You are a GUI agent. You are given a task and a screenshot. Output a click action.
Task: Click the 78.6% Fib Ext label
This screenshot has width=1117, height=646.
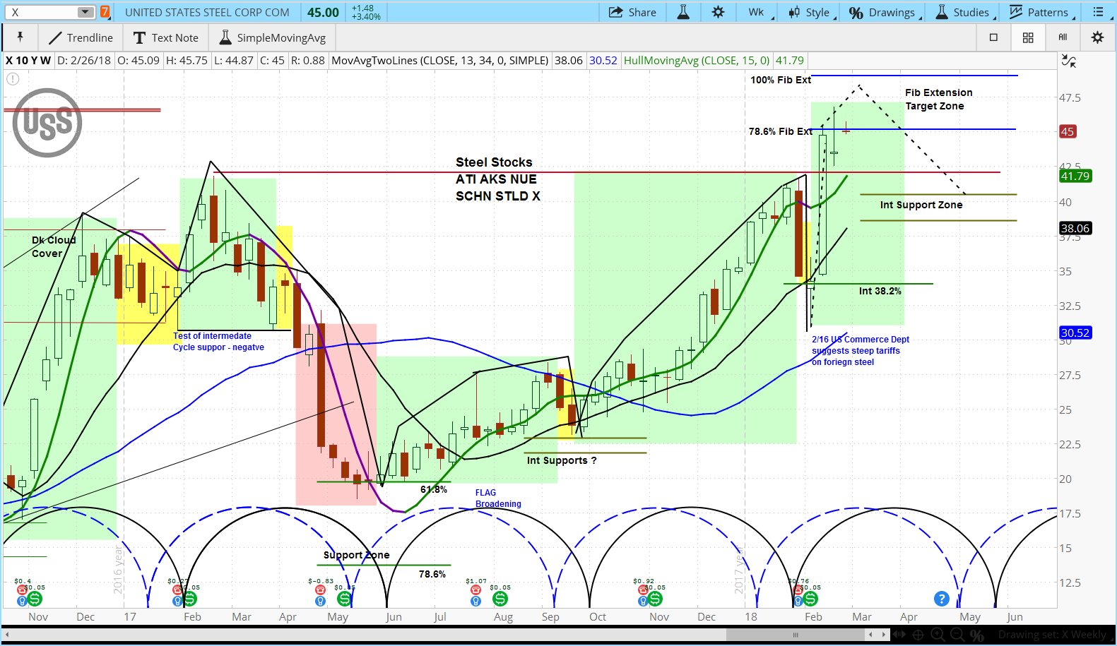780,131
